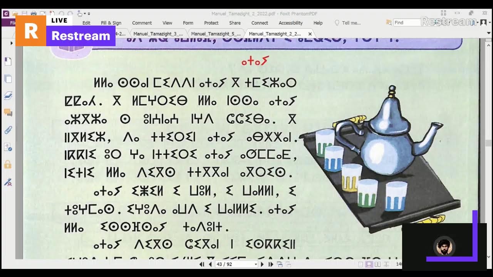Open the Accessibility ribbon tab

pos(290,23)
